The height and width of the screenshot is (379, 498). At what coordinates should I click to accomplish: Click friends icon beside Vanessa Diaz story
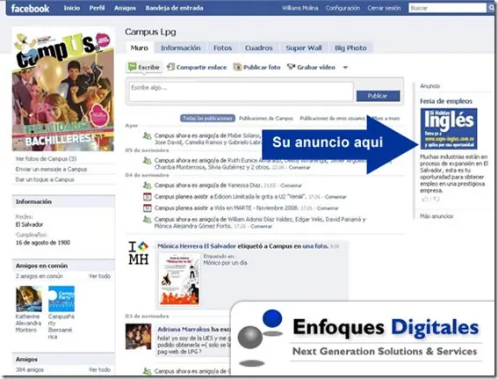click(x=147, y=185)
